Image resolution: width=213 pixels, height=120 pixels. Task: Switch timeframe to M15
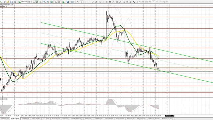click(146, 2)
